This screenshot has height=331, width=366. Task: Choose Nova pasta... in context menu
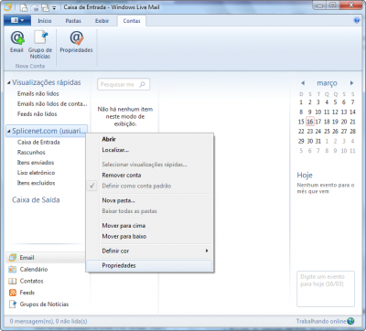coord(149,200)
